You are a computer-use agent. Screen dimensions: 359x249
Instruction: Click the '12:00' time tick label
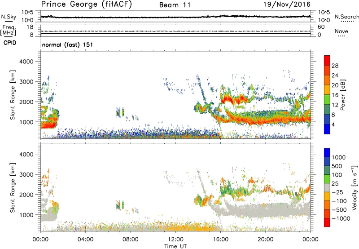(175, 240)
